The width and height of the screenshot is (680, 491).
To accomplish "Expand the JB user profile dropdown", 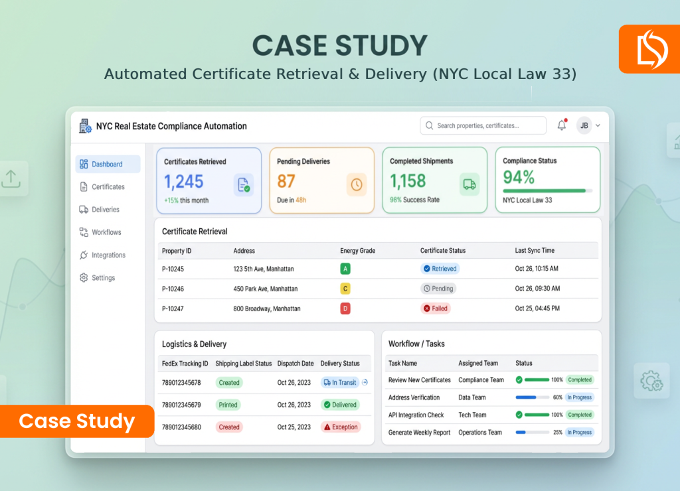I will pos(588,125).
